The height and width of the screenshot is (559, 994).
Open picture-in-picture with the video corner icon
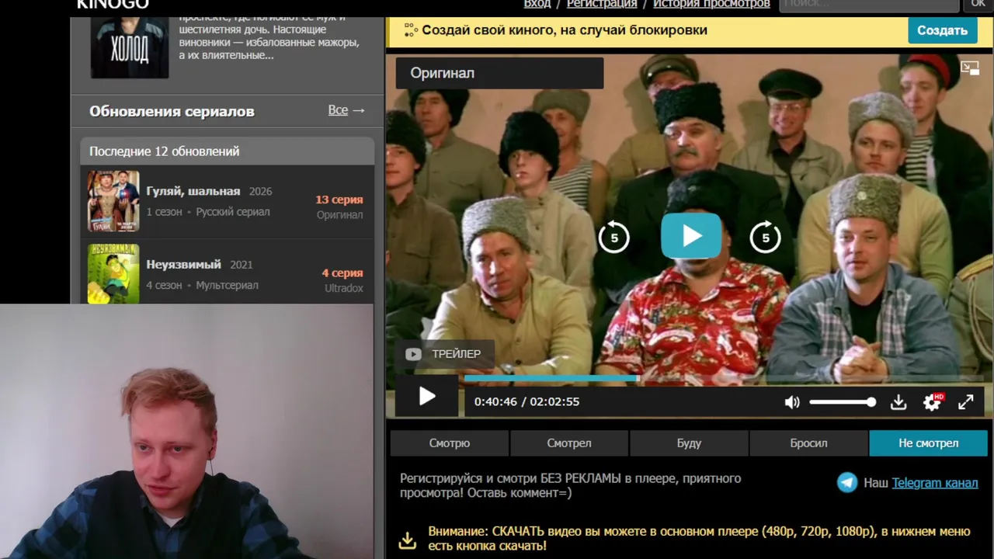click(970, 68)
